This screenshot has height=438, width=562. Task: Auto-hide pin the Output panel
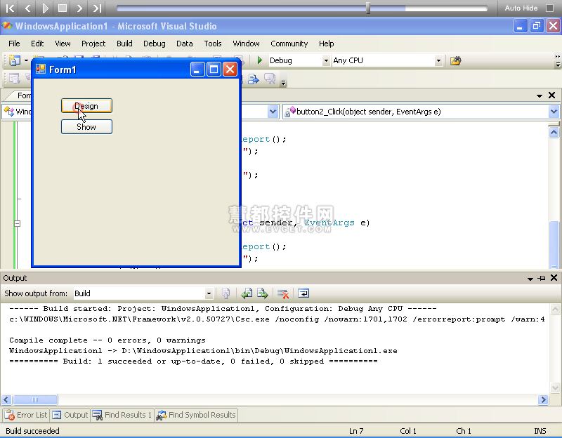click(x=542, y=278)
